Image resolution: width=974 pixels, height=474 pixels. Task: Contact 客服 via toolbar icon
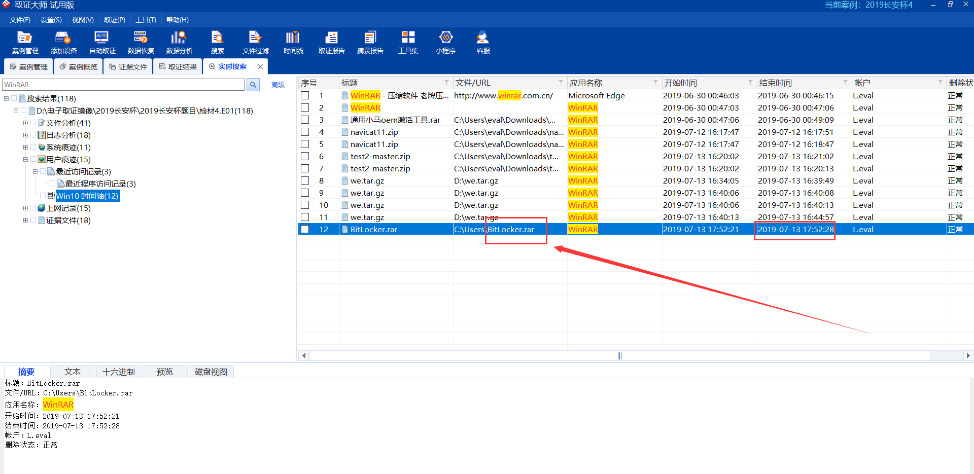483,43
